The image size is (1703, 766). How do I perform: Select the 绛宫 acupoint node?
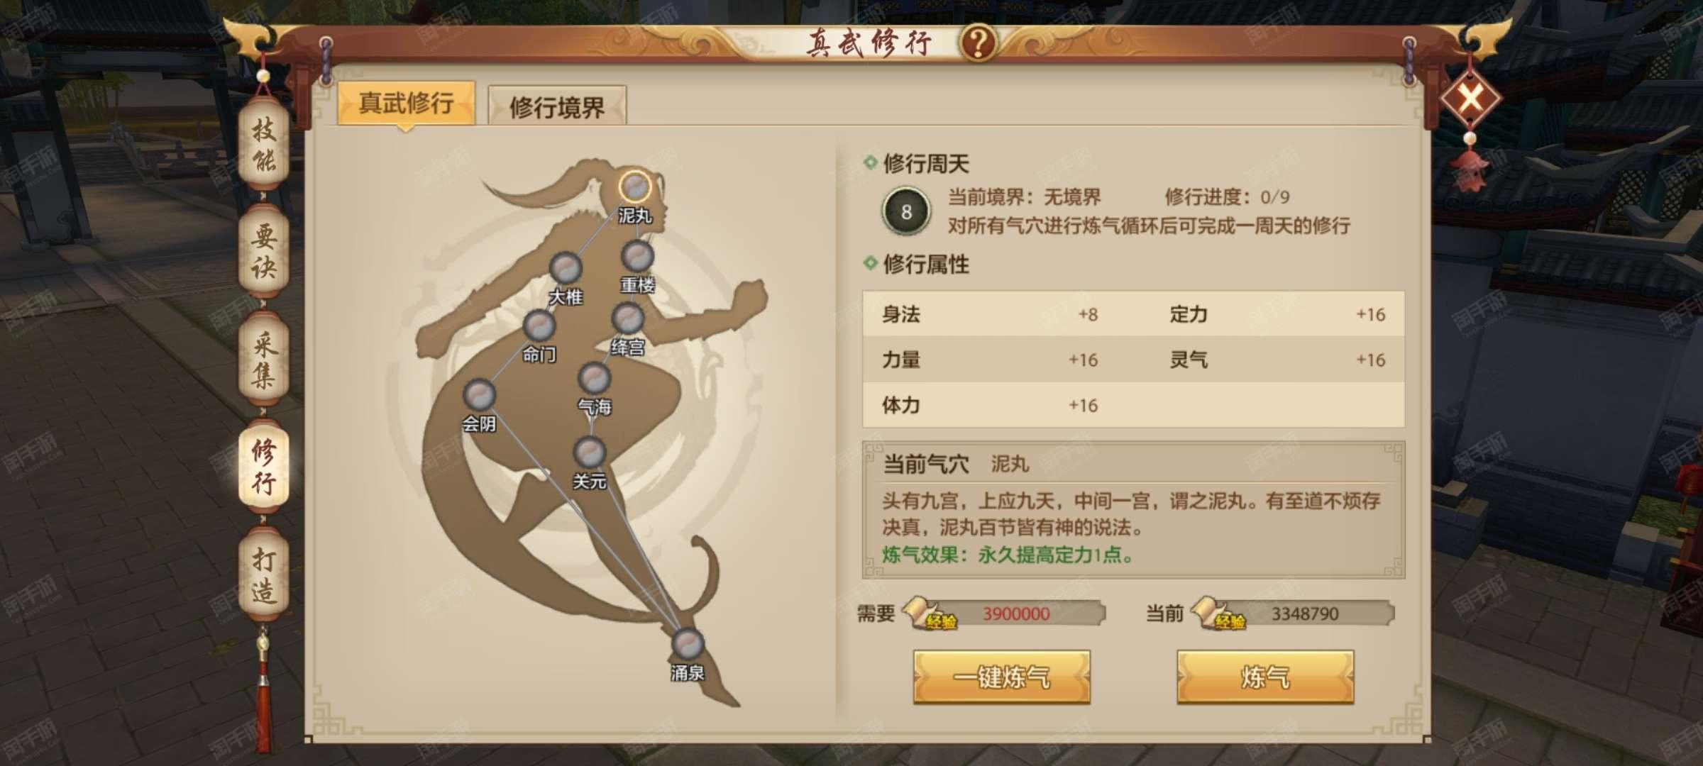(628, 318)
